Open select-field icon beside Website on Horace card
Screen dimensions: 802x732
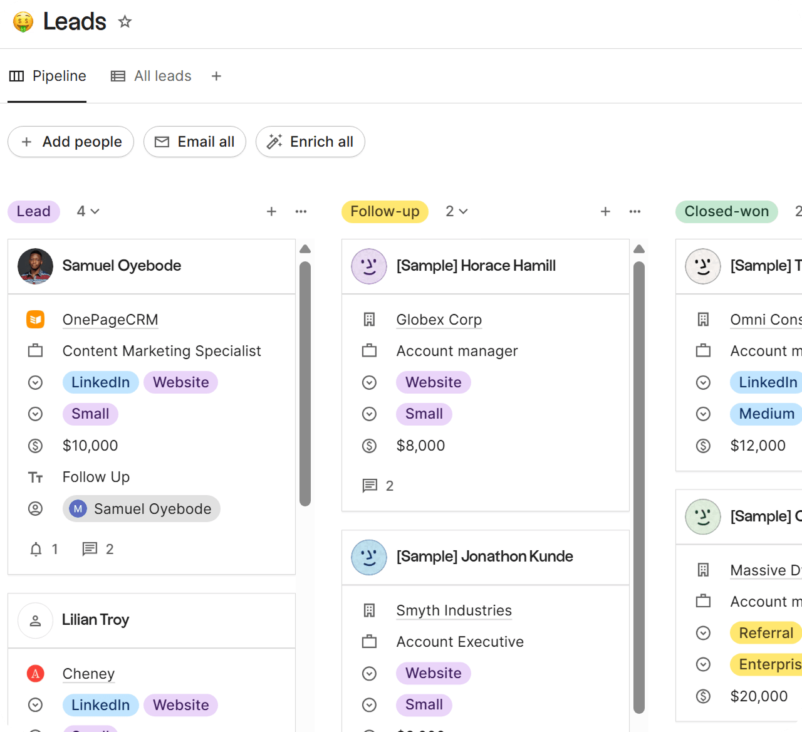pos(370,382)
